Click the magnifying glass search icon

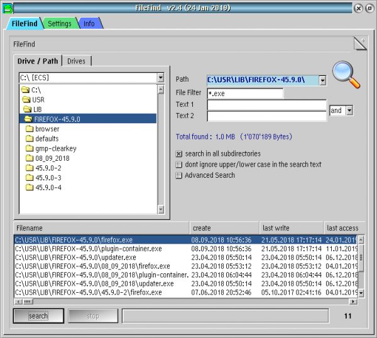[x=346, y=75]
